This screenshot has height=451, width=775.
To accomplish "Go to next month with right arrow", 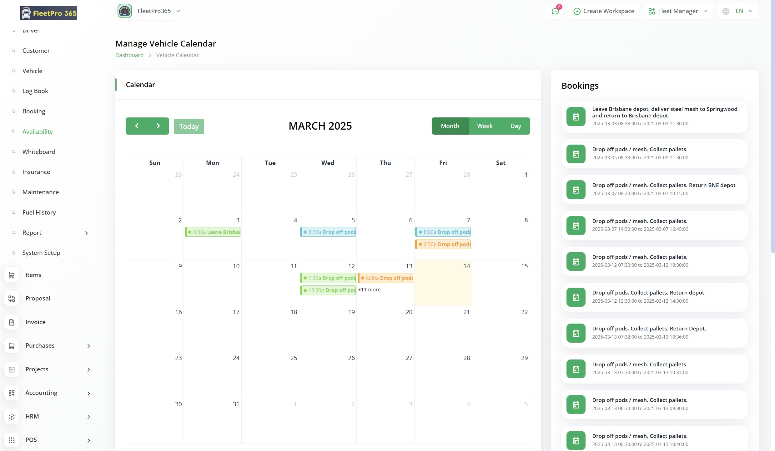I will 158,126.
